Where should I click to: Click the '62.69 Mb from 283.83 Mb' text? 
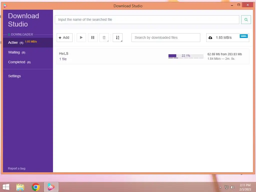click(x=224, y=54)
